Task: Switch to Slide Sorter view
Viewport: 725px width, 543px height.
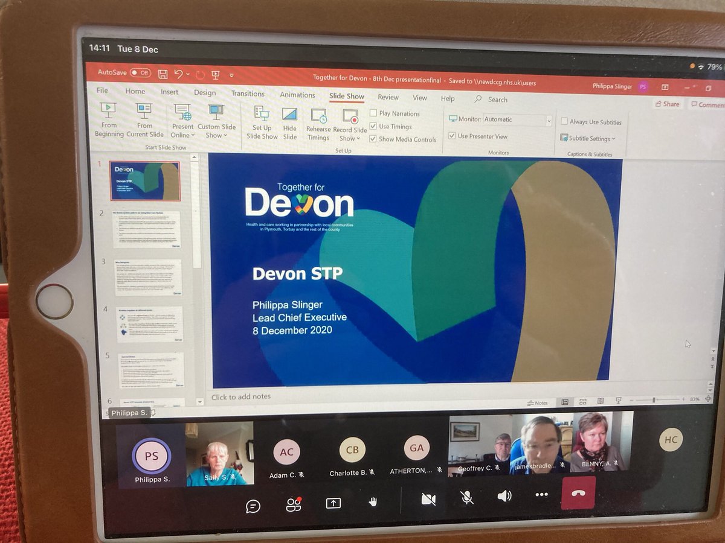Action: pyautogui.click(x=582, y=401)
